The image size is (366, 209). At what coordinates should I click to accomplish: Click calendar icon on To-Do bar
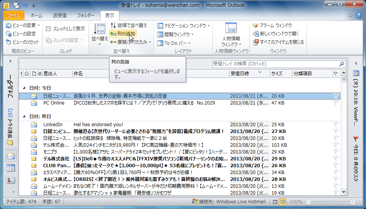tap(356, 73)
